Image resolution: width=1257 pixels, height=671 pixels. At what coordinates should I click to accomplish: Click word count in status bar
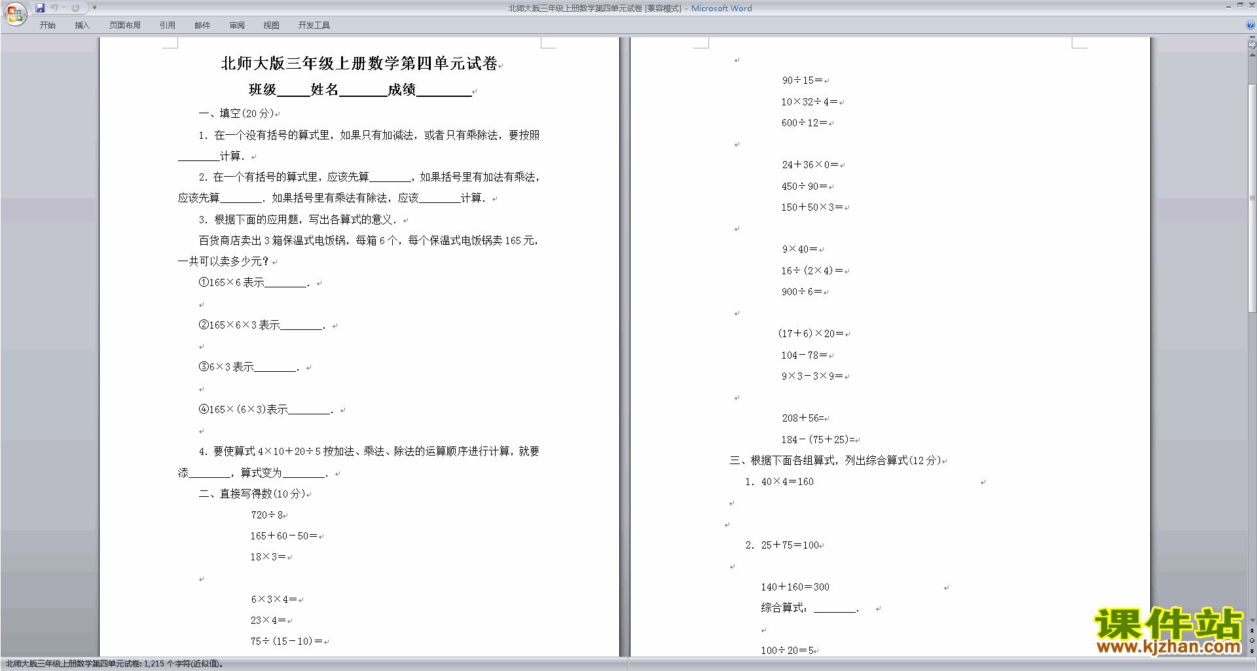pyautogui.click(x=115, y=664)
